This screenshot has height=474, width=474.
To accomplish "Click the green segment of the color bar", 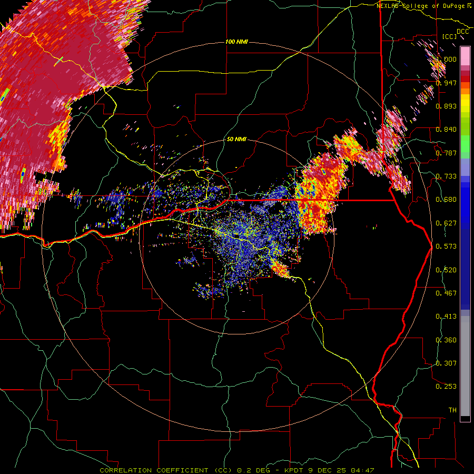I will tap(465, 144).
